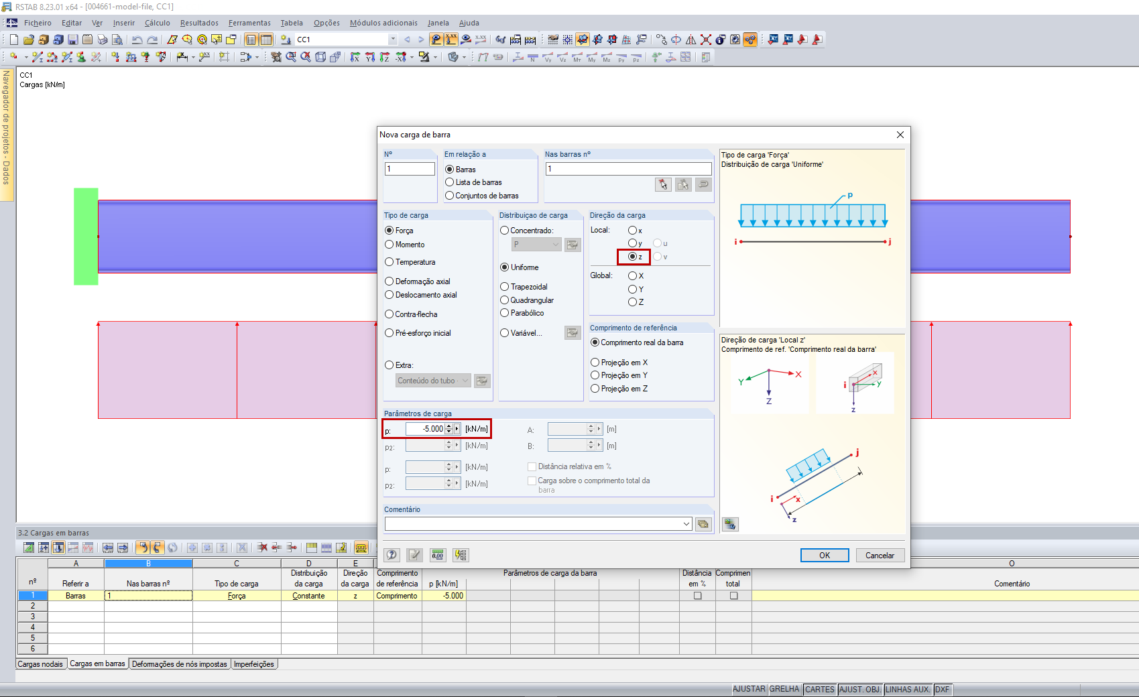Click the rotate tool icon in toolbar
Image resolution: width=1139 pixels, height=697 pixels.
676,40
